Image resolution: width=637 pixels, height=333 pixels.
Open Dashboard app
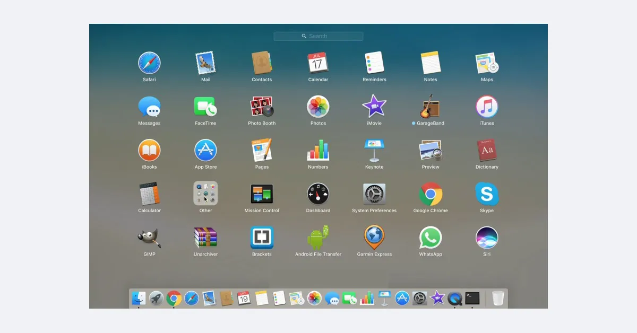coord(318,194)
